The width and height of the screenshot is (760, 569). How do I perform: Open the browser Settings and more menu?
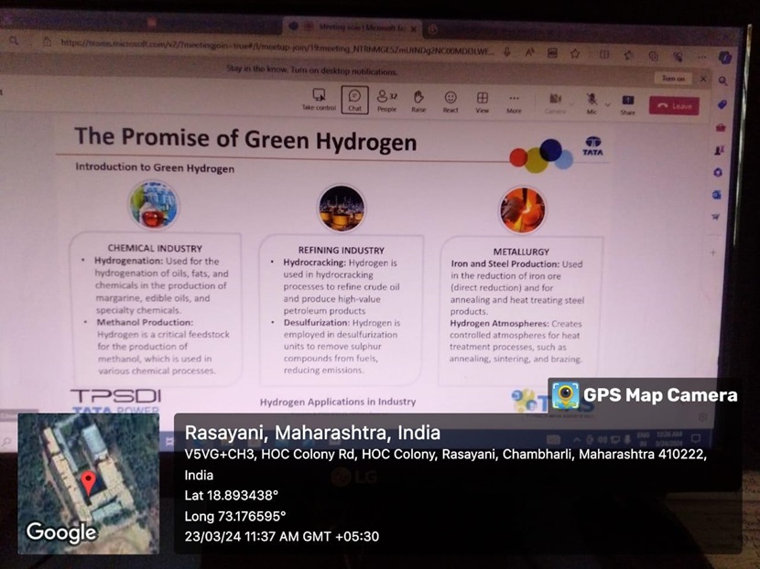click(702, 56)
